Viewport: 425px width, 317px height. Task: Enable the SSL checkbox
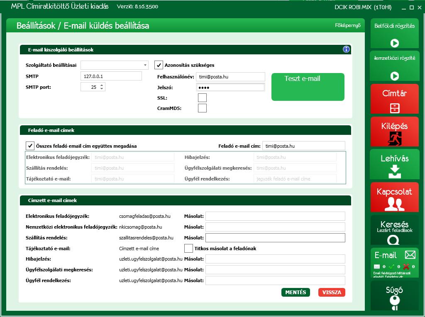(202, 98)
